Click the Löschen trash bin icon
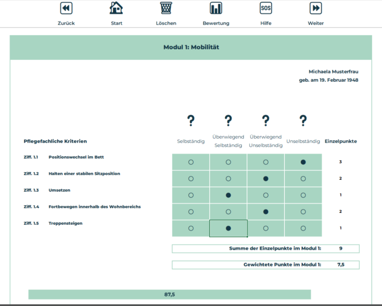 [x=166, y=8]
